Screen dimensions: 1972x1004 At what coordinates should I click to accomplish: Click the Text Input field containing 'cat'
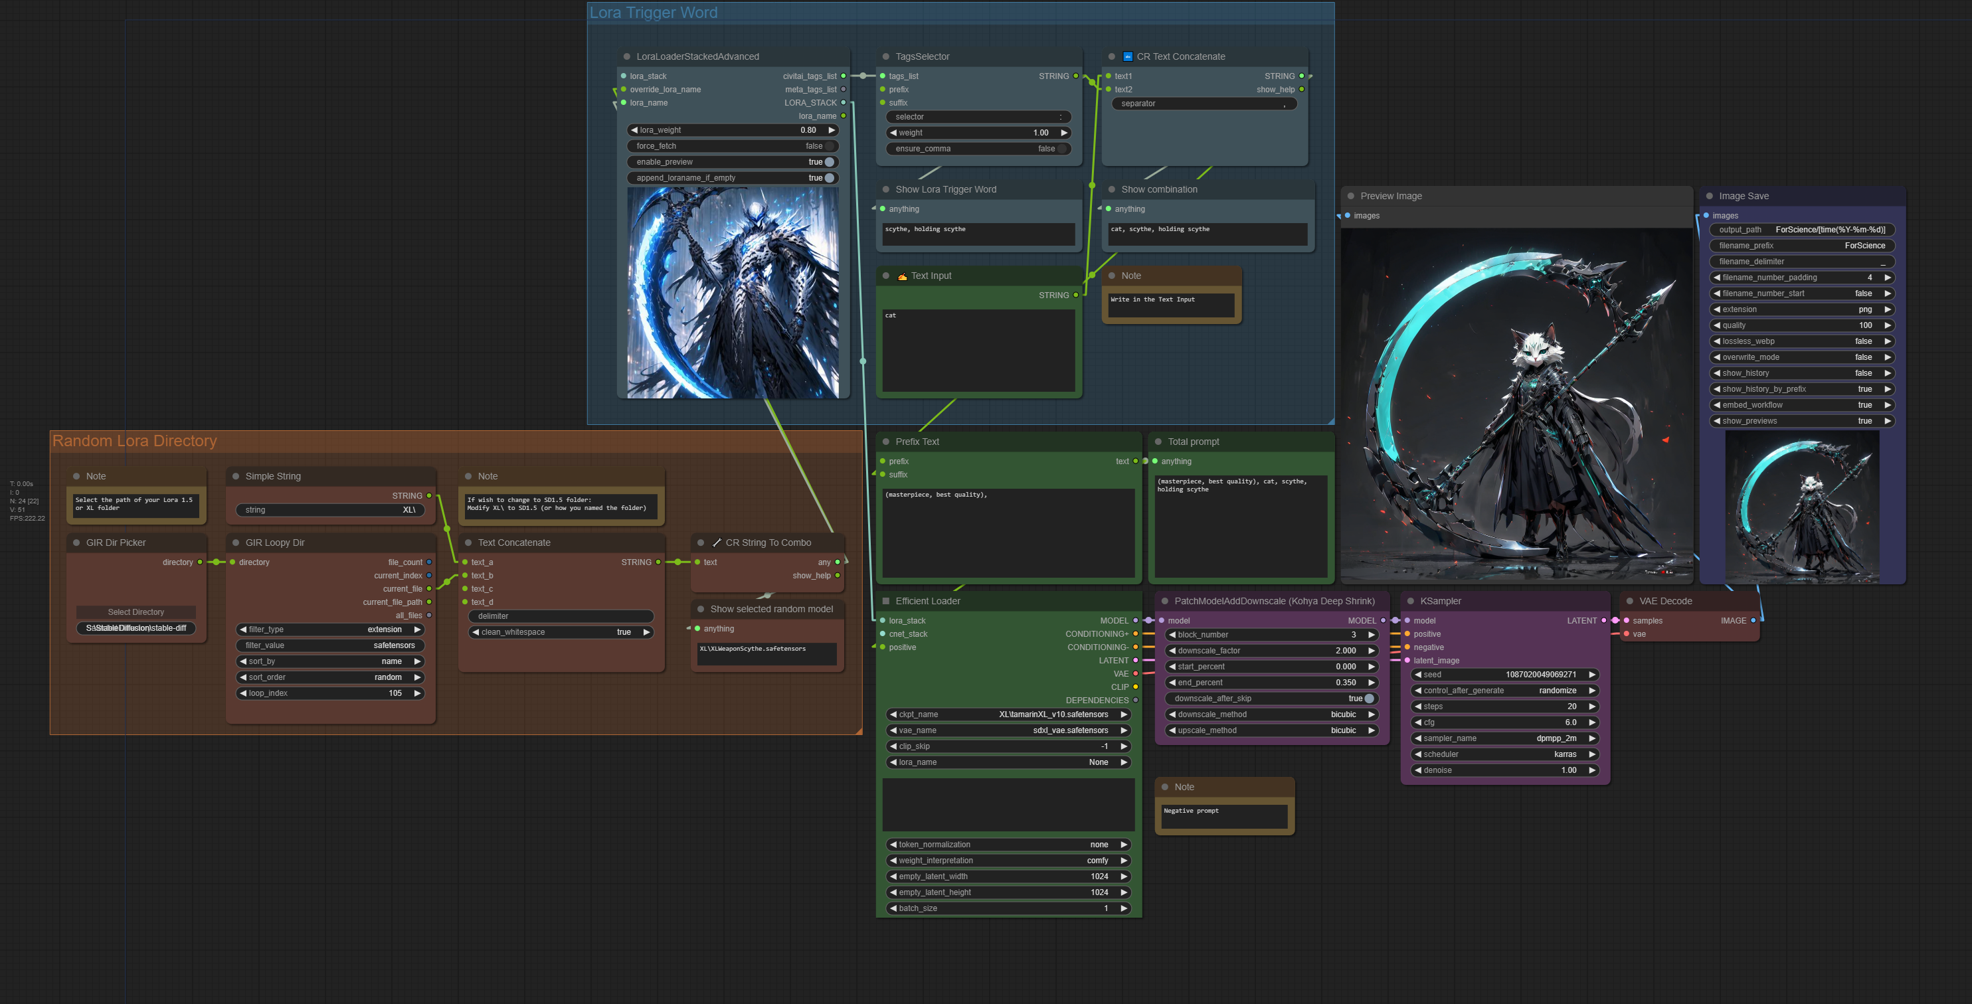click(978, 351)
